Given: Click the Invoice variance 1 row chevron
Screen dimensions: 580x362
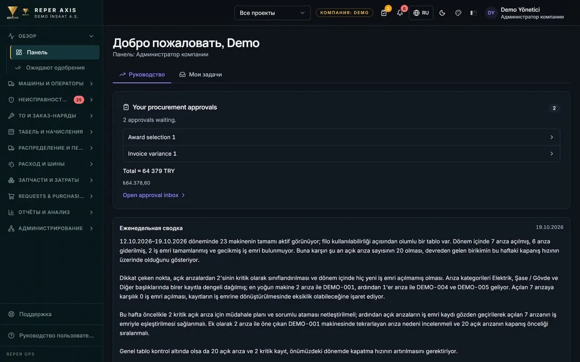Looking at the screenshot, I should coord(551,154).
